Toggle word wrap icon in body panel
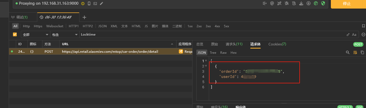 pyautogui.click(x=355, y=52)
